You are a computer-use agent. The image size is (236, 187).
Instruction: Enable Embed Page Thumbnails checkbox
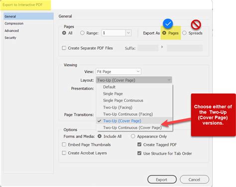(64, 144)
